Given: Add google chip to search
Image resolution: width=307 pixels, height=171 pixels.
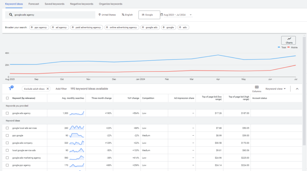Looking at the screenshot, I should [168, 27].
